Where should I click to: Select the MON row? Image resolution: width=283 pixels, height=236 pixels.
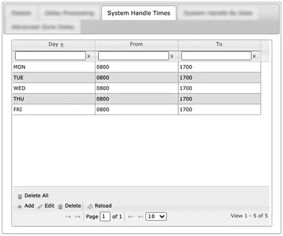tap(136, 67)
